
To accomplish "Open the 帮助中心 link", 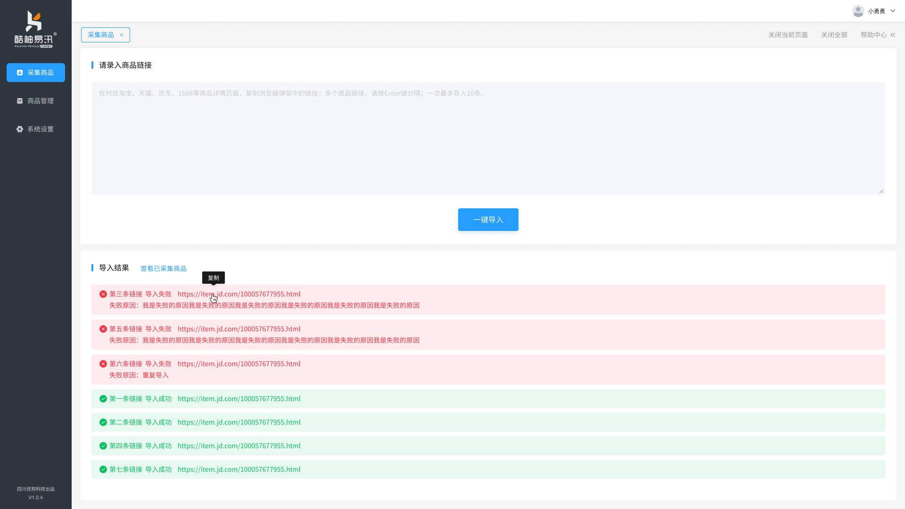I will (x=873, y=35).
